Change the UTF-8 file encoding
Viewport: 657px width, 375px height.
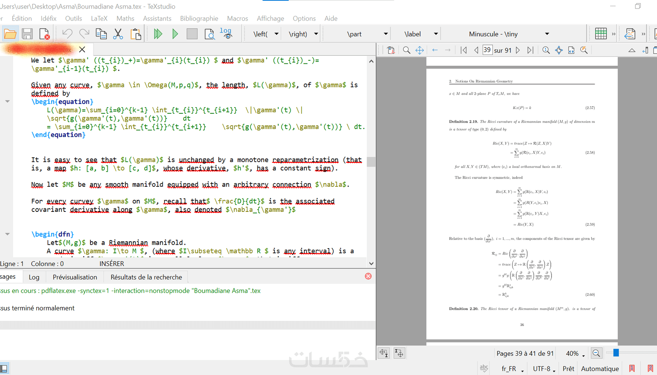tap(544, 369)
